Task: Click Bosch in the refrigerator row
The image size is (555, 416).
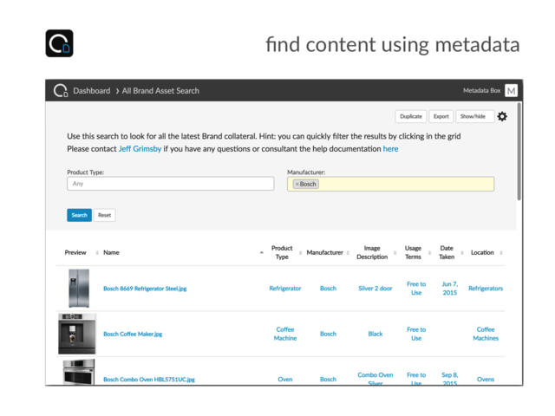Action: pos(328,289)
